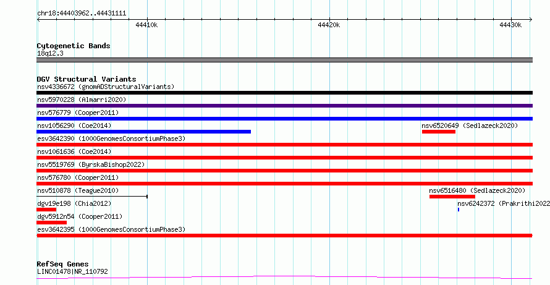Click the red nsv1061636 Coe2014 bar
The height and width of the screenshot is (285, 550).
284,158
